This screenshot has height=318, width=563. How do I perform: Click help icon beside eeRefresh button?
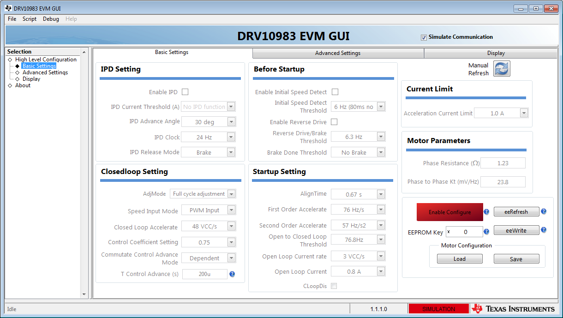coord(544,211)
